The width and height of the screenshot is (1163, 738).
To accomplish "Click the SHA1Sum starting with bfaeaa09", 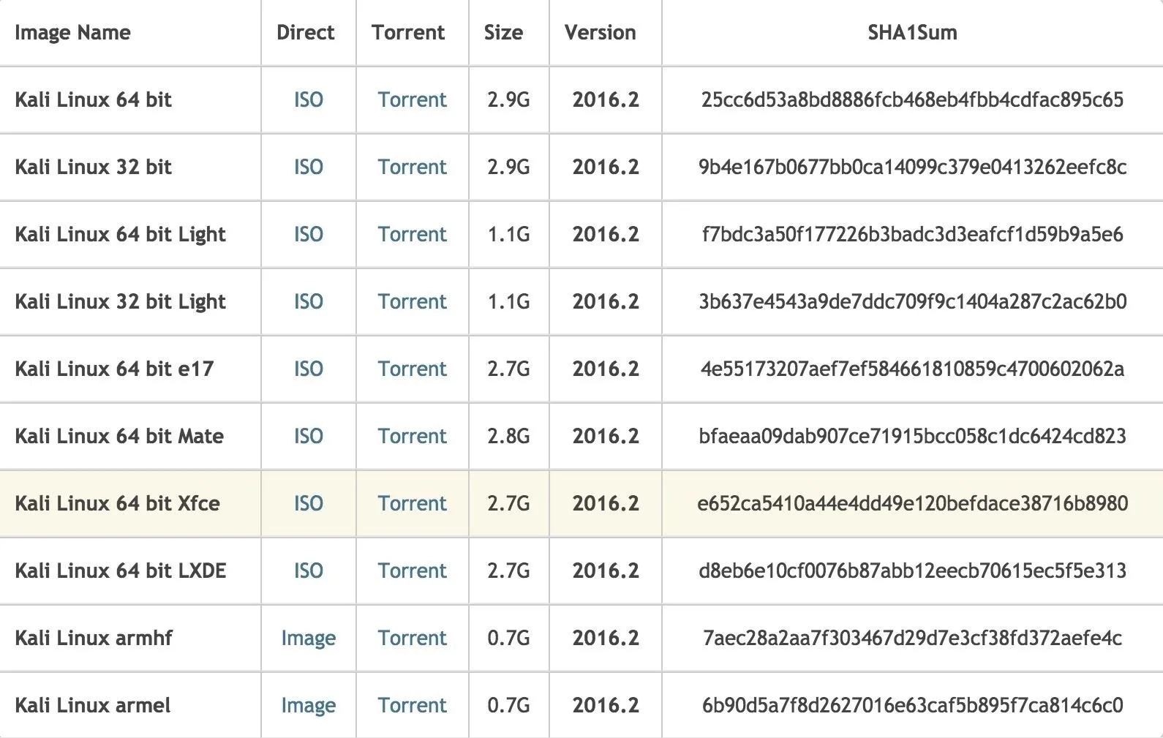I will click(x=912, y=436).
